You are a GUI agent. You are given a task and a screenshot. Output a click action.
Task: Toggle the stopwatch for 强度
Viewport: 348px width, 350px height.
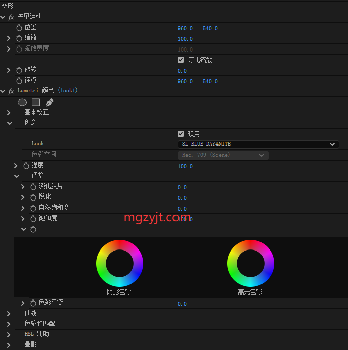26,166
